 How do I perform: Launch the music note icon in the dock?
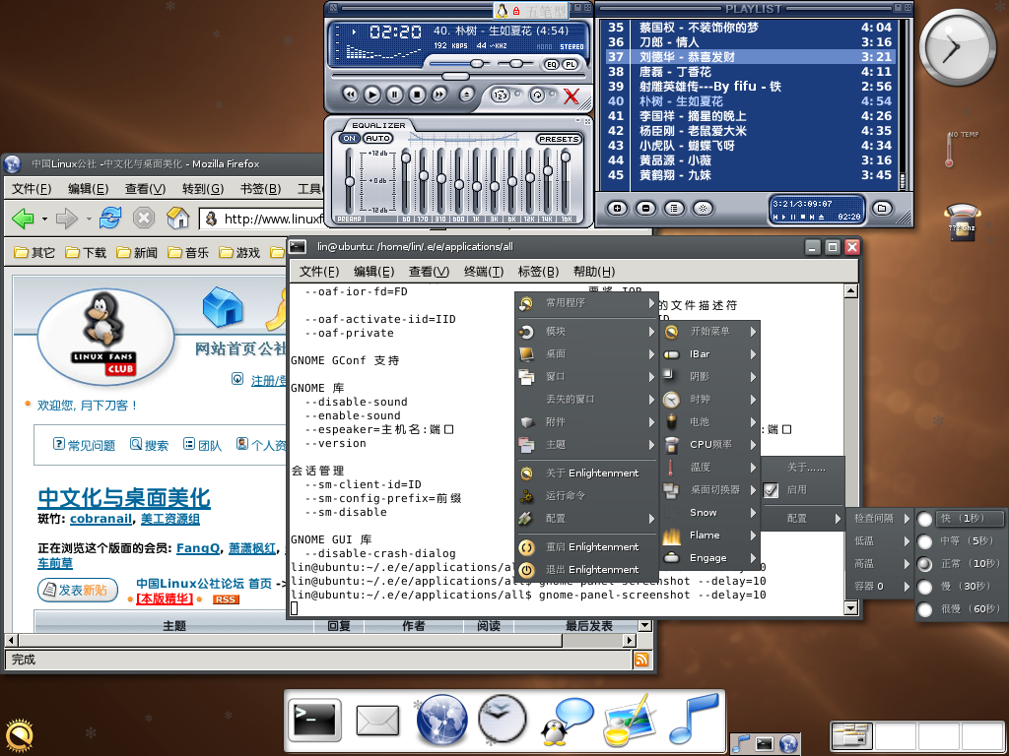point(694,718)
